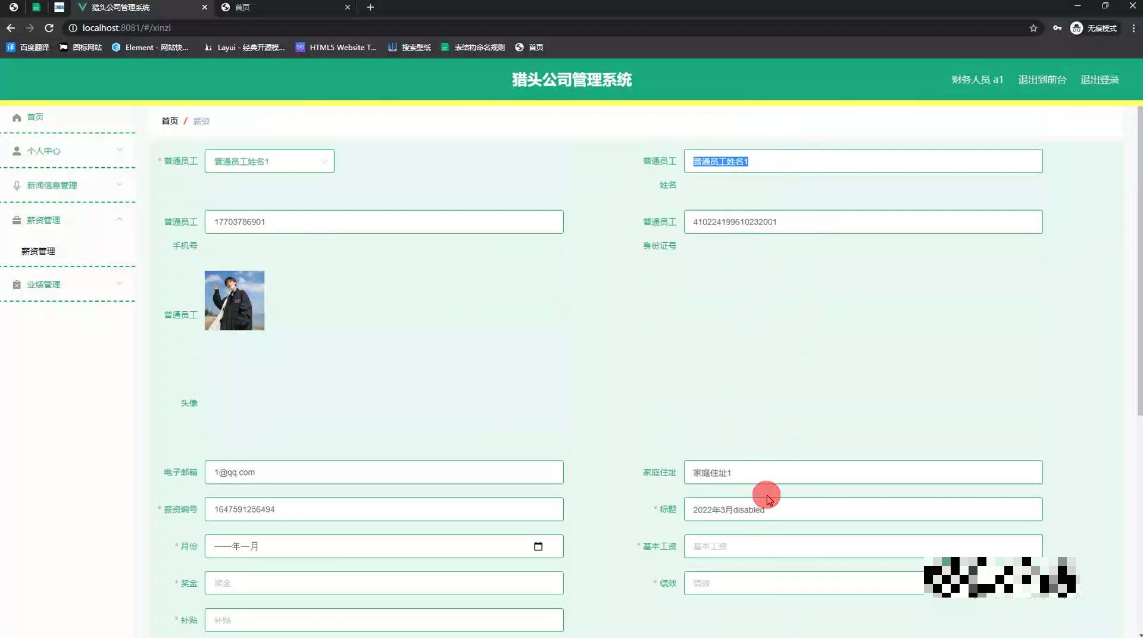Click the 无痕模式 incognito indicator

1094,28
